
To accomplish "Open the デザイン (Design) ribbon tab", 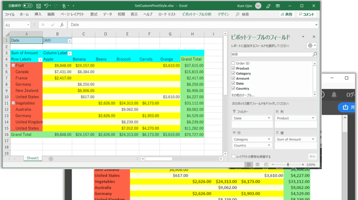I will [x=223, y=14].
